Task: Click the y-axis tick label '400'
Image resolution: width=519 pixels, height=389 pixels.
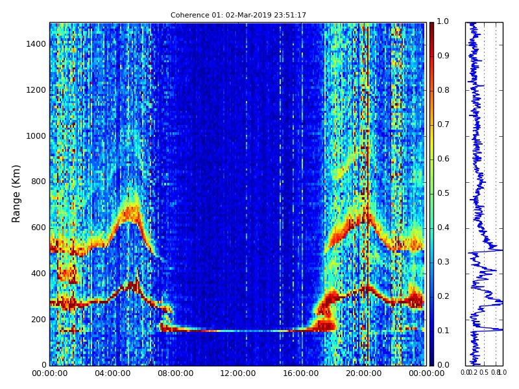Action: tap(39, 274)
